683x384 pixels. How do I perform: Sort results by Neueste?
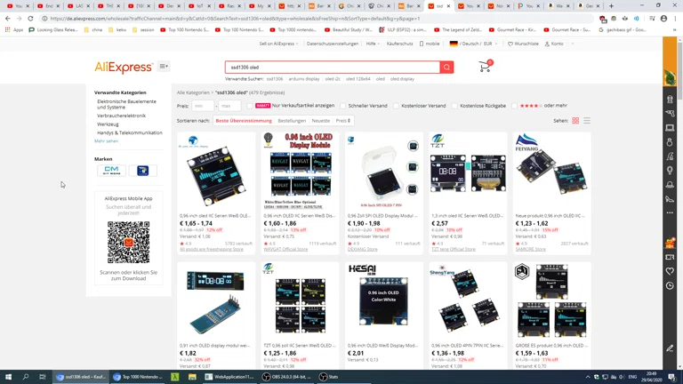pos(320,121)
